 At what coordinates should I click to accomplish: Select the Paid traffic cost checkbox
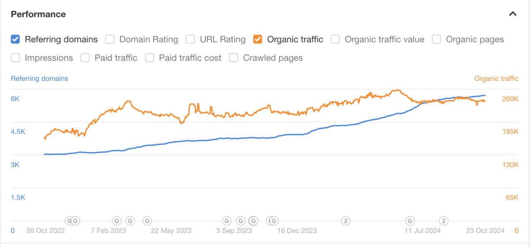(x=150, y=58)
